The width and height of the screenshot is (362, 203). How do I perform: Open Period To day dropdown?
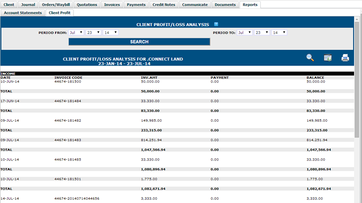(x=262, y=32)
